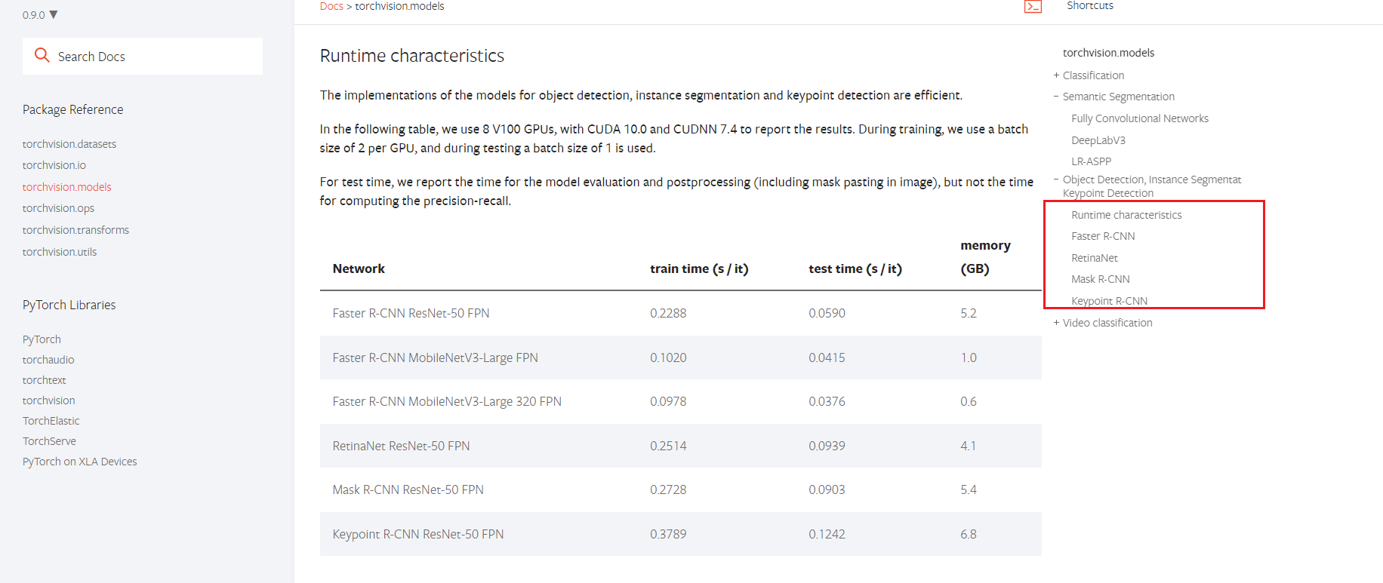
Task: Open torchvision.datasets in the sidebar
Action: click(69, 144)
